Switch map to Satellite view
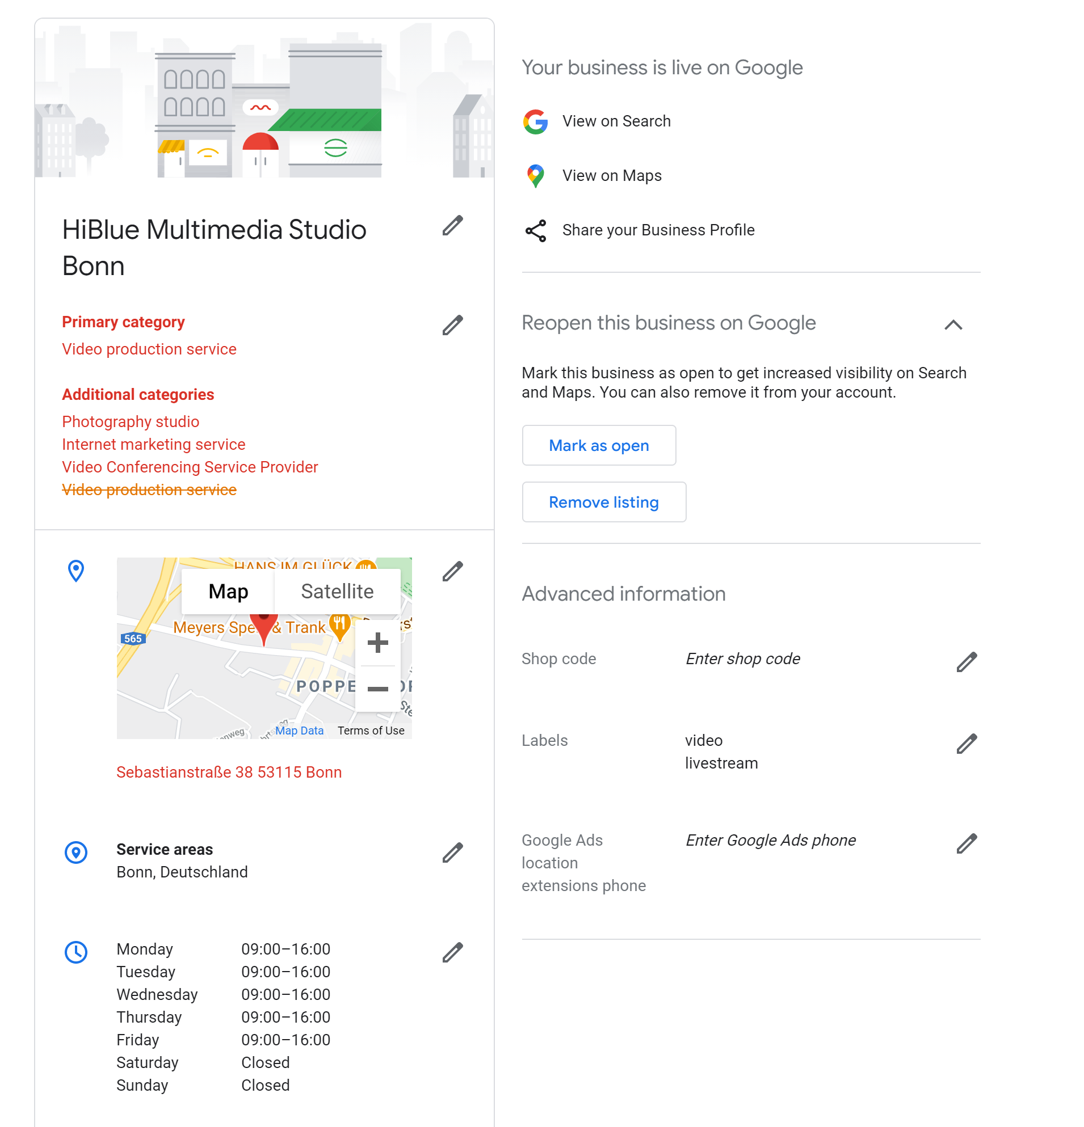The image size is (1084, 1127). coord(337,592)
